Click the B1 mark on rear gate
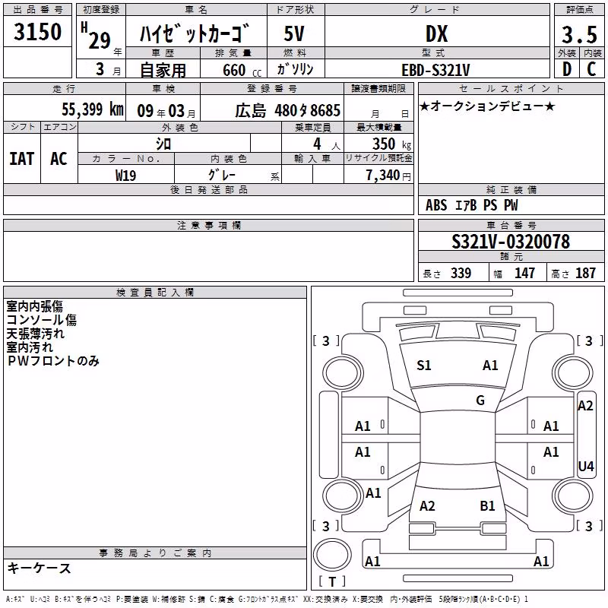The height and width of the screenshot is (608, 608). 487,506
